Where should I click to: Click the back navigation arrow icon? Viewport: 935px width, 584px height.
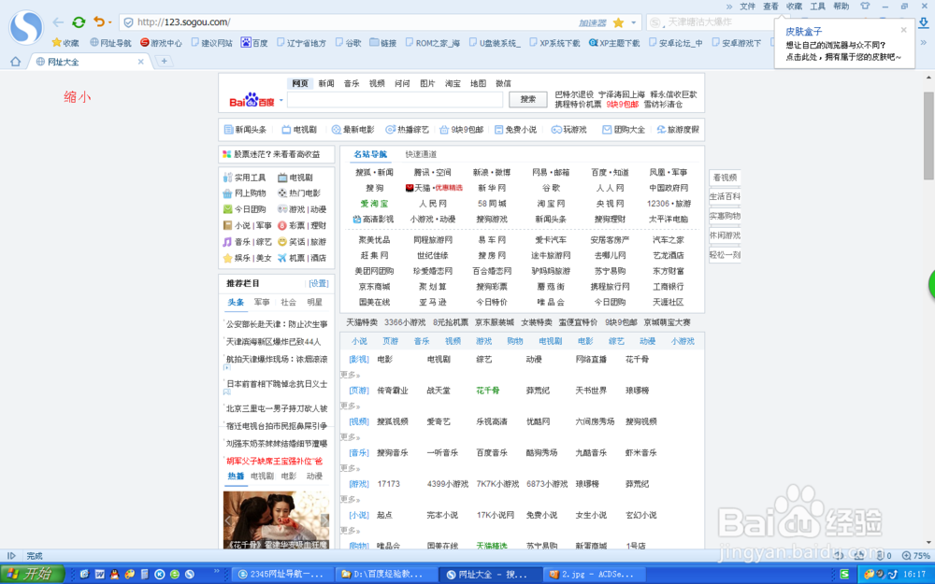coord(57,22)
